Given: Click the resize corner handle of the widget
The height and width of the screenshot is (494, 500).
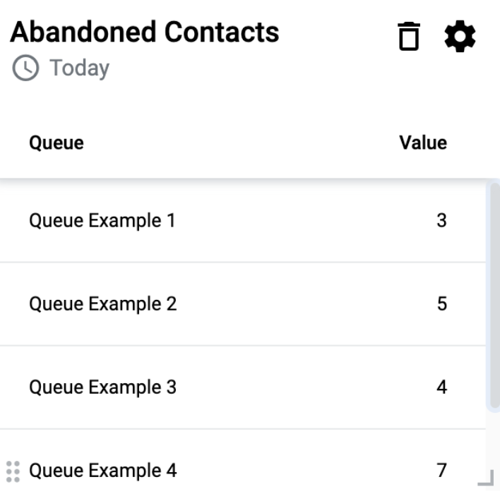Looking at the screenshot, I should (486, 478).
